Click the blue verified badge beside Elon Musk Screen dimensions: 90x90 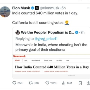pos(33,8)
